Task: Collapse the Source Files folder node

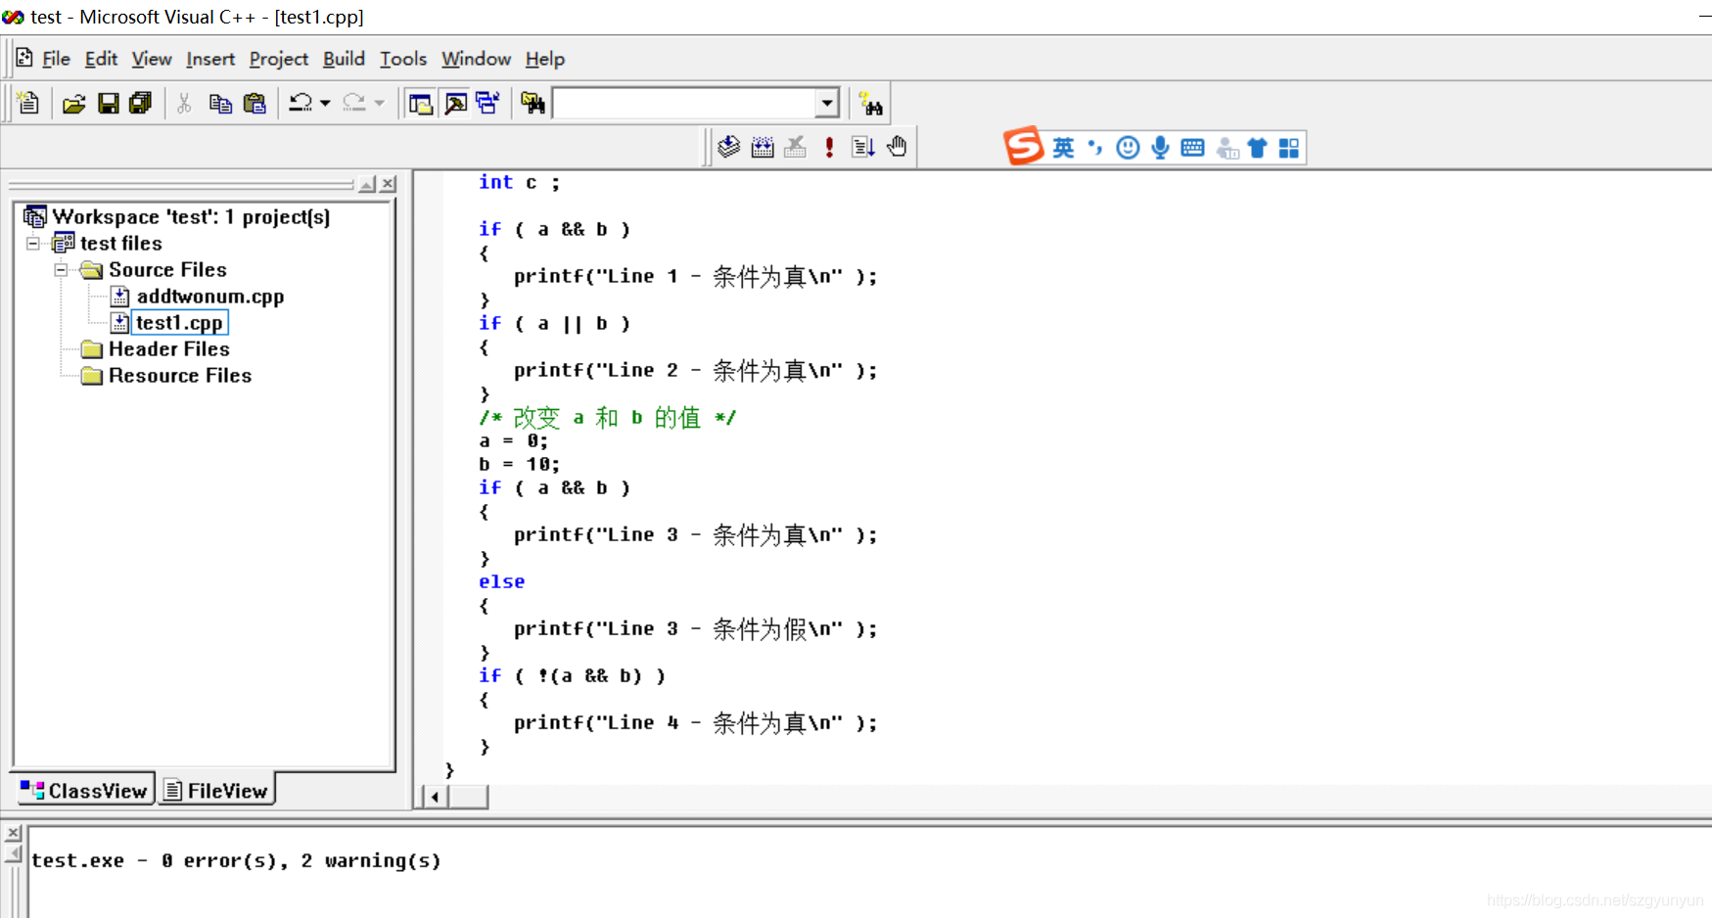Action: [x=61, y=269]
